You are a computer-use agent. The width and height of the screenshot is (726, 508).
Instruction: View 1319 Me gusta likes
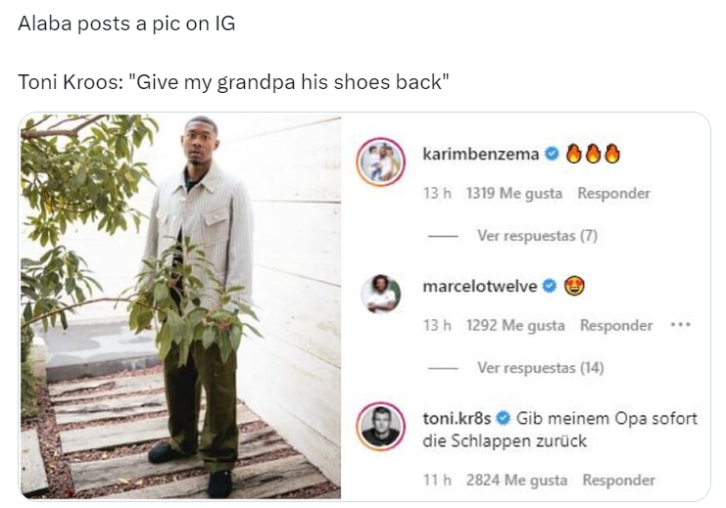point(514,193)
